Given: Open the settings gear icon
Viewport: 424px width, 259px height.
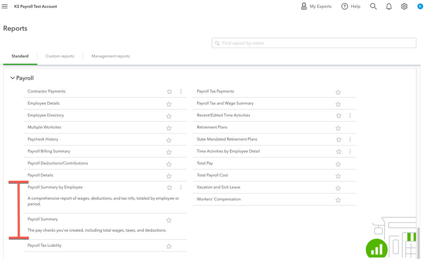Looking at the screenshot, I should 404,6.
